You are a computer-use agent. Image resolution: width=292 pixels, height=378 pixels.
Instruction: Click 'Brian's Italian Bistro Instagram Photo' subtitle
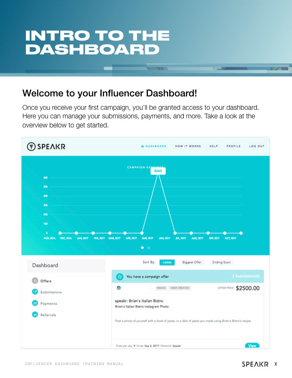[142, 306]
